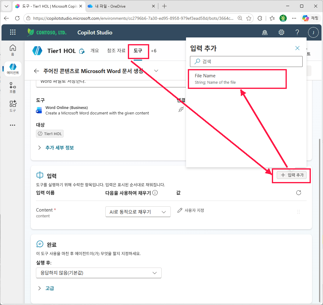Viewport: 323px width, 305px height.
Task: Select the Tools tab
Action: pyautogui.click(x=138, y=51)
